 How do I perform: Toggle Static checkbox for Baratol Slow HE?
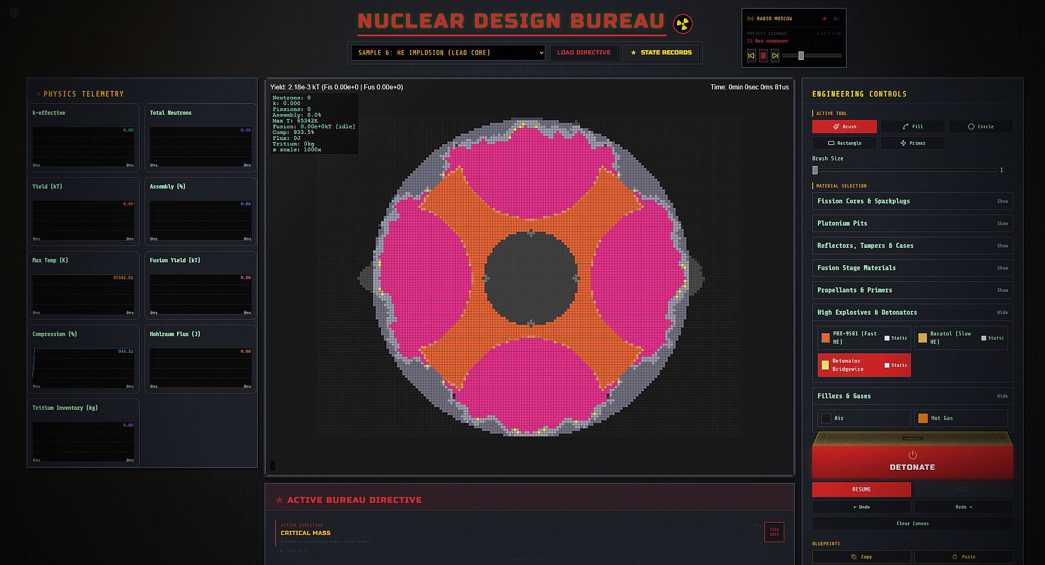(x=983, y=338)
